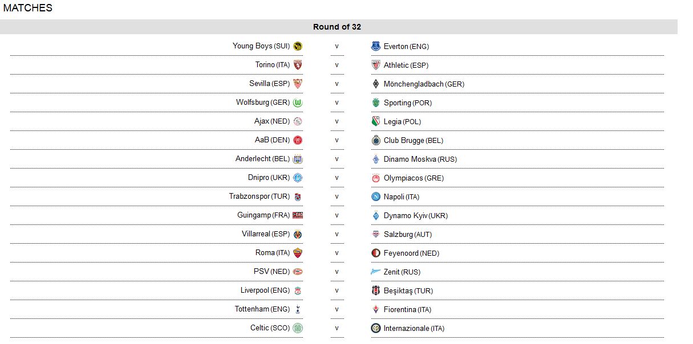Click the Torino bull crest
This screenshot has width=693, height=344.
pyautogui.click(x=298, y=65)
